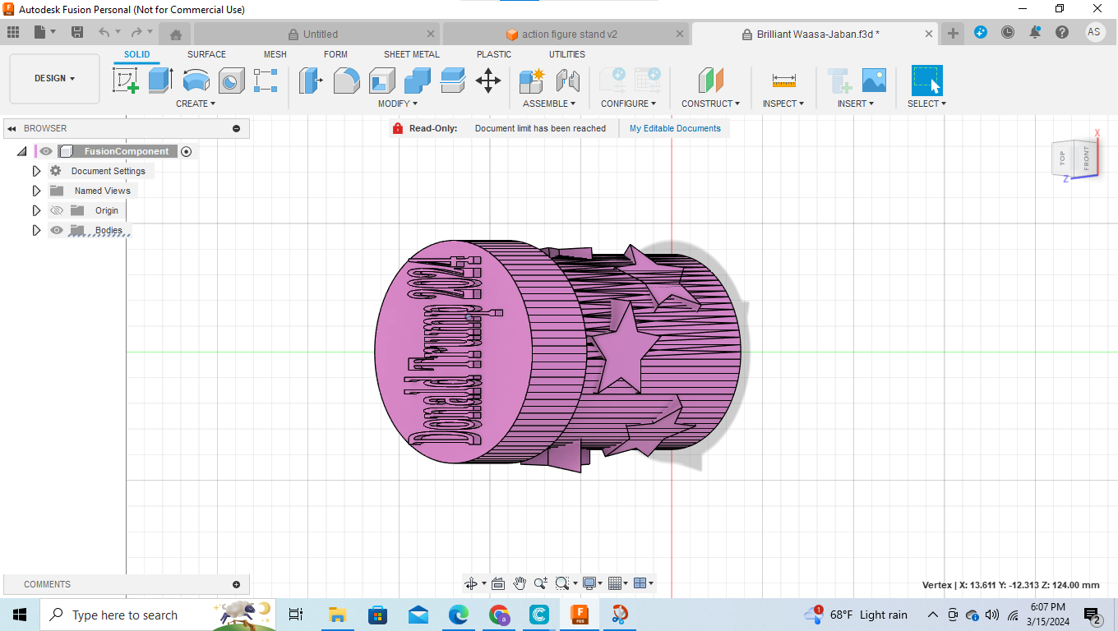Click the Measure ruler icon
The width and height of the screenshot is (1118, 631).
[x=783, y=80]
